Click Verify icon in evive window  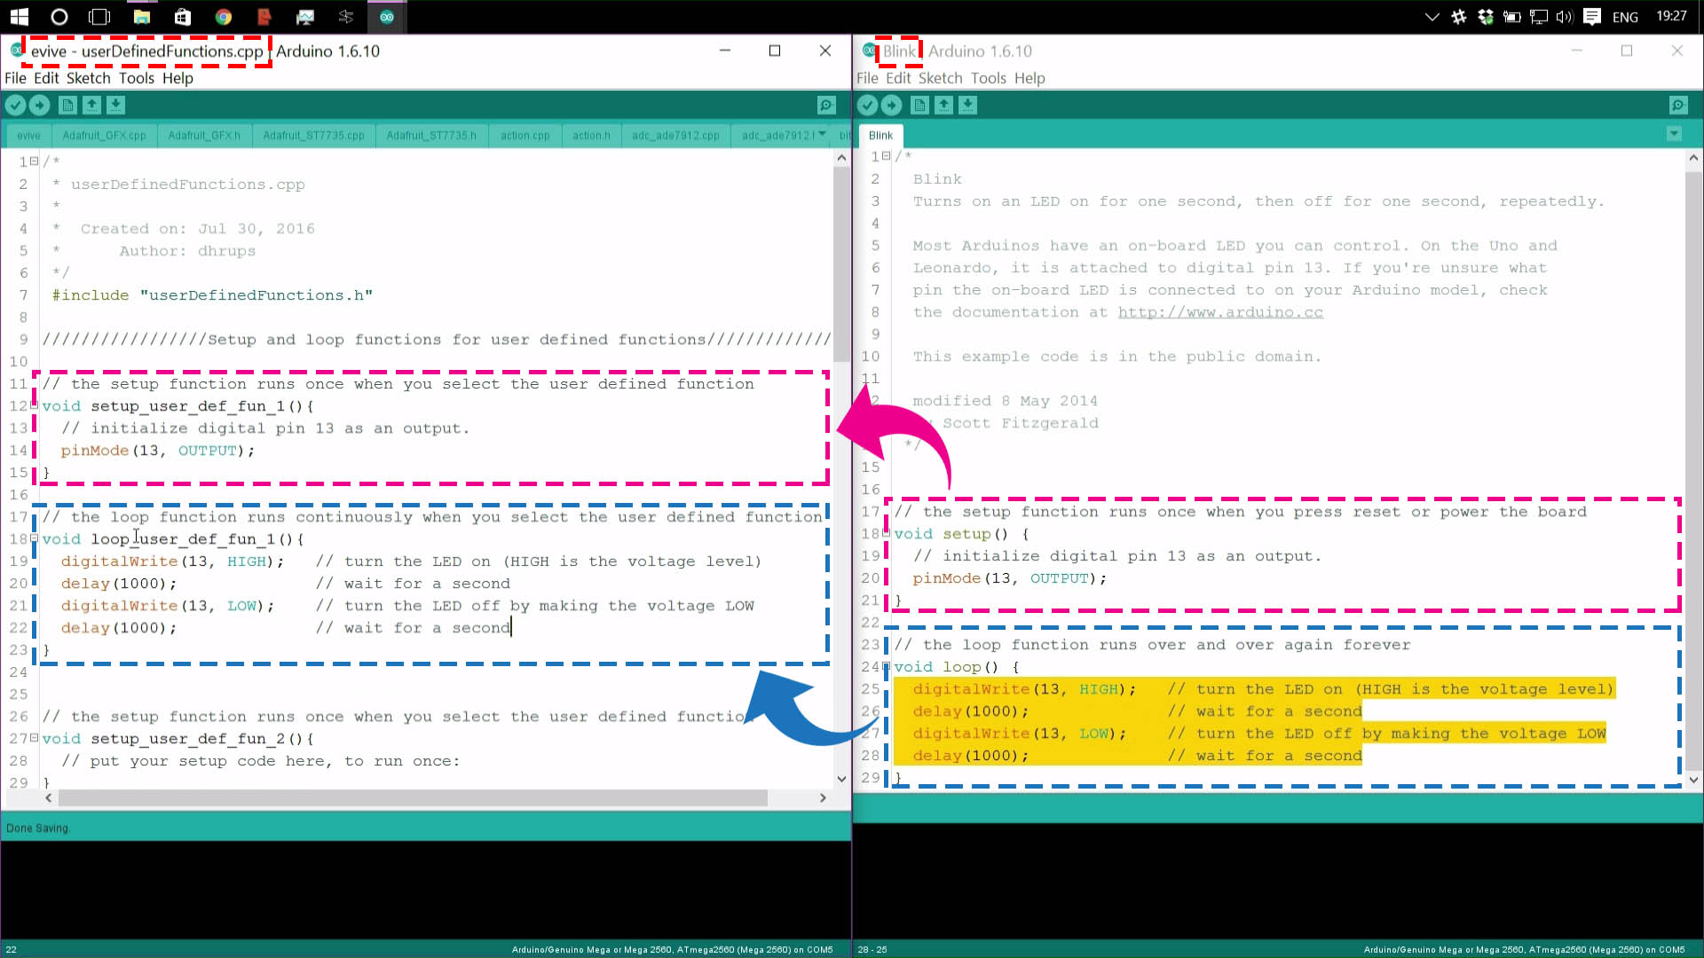pos(15,106)
